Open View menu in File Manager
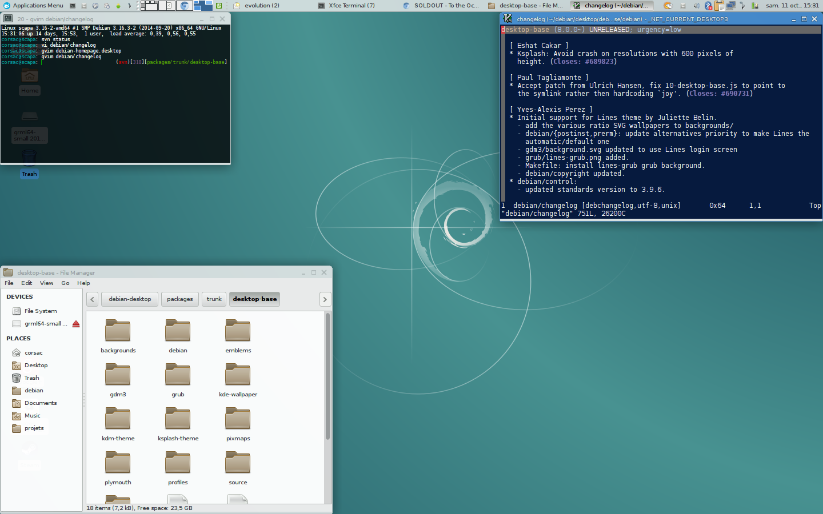This screenshot has width=823, height=514. [47, 283]
